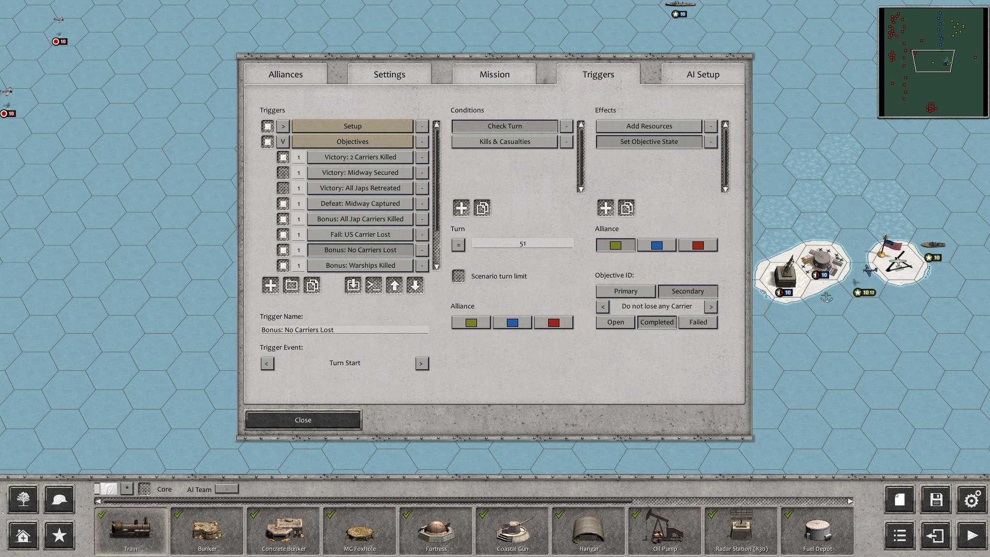Click the Close button
Screen dimensions: 990x557
303,420
